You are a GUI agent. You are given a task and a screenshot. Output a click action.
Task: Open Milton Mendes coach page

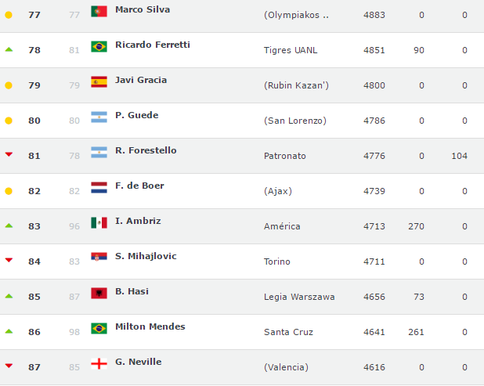[x=150, y=326]
